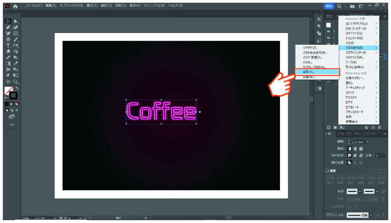391x223 pixels.
Task: Select the Direct Selection tool
Action: [16, 21]
